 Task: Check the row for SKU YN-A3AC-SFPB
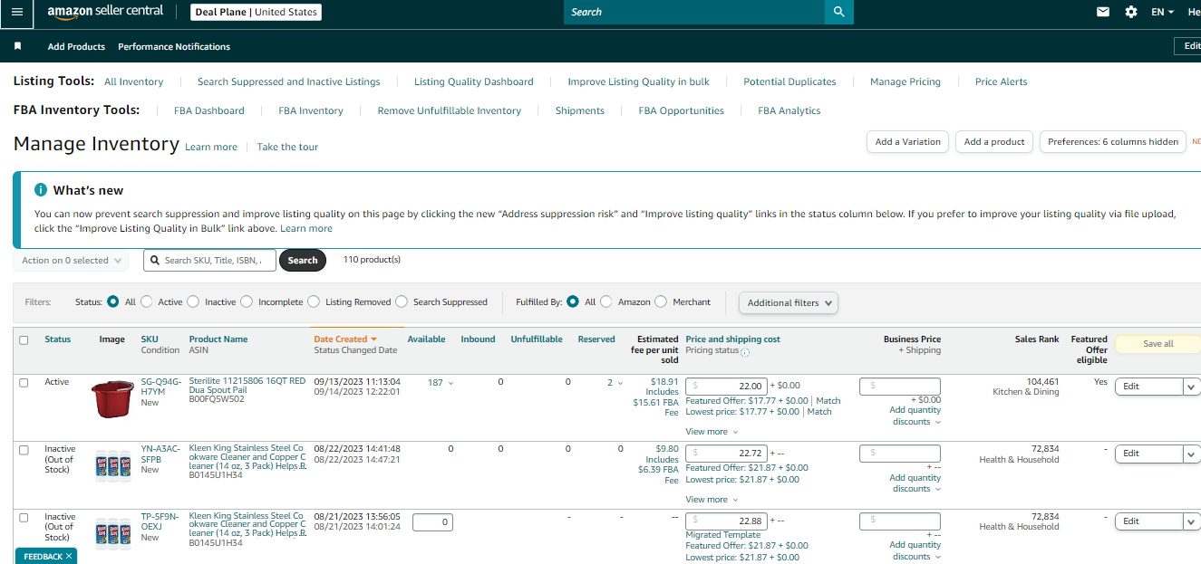tap(24, 450)
